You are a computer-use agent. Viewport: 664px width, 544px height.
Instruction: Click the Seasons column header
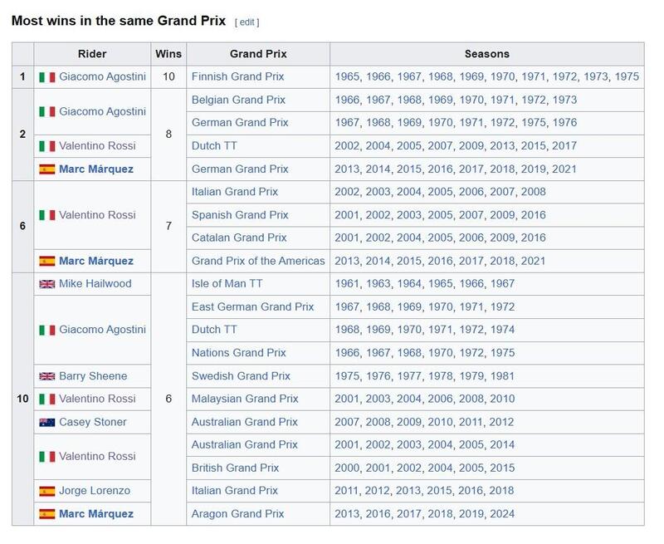point(486,54)
